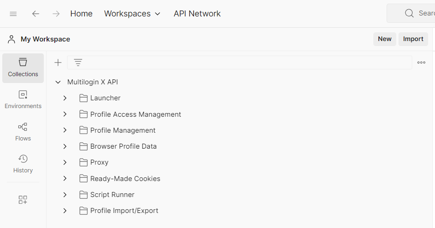Select the Launcher label
This screenshot has width=435, height=228.
click(x=105, y=98)
